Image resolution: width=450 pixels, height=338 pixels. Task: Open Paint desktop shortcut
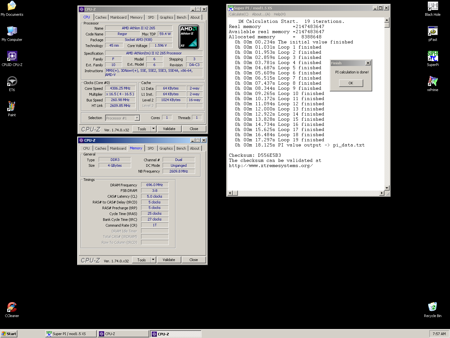[12, 109]
